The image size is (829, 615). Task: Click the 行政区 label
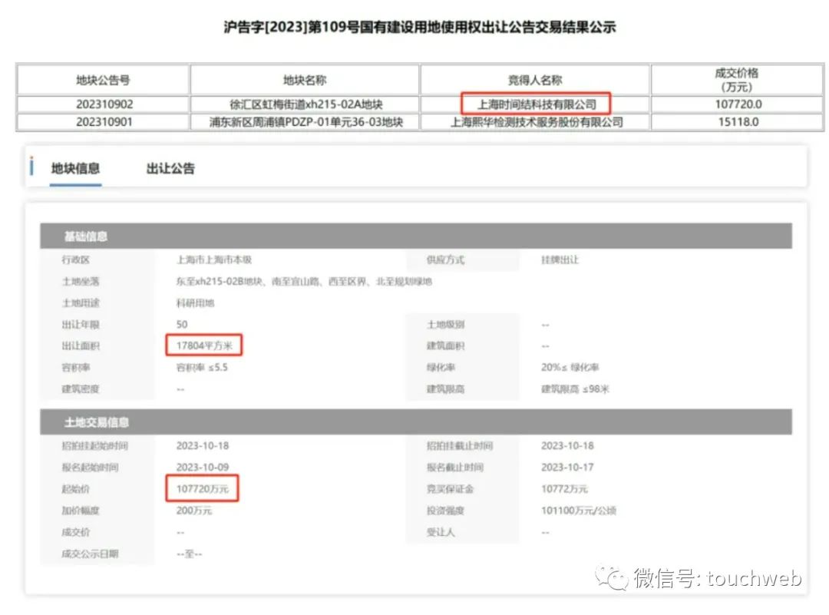click(x=75, y=260)
